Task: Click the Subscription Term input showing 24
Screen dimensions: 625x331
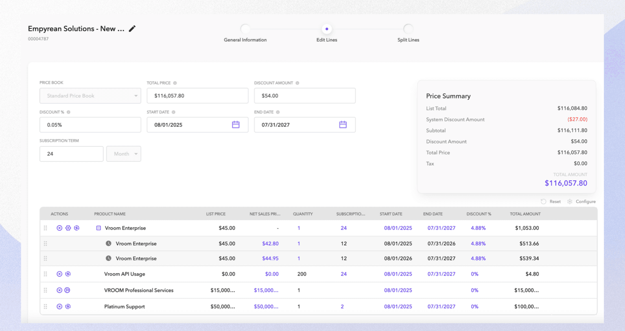Action: [71, 154]
